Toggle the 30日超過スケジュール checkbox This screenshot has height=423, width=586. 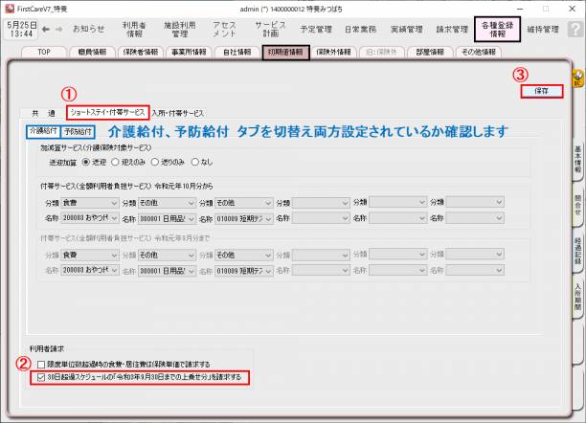point(41,378)
